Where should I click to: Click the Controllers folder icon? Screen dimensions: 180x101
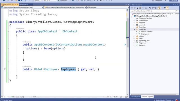137,27
